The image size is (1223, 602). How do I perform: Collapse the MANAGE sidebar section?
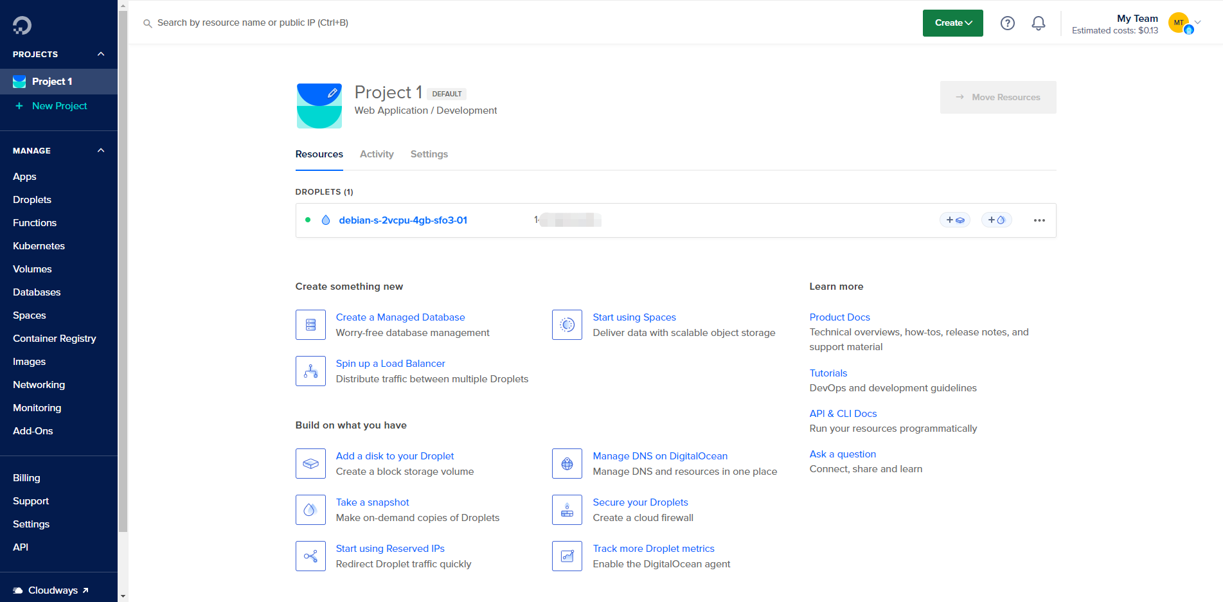(101, 150)
